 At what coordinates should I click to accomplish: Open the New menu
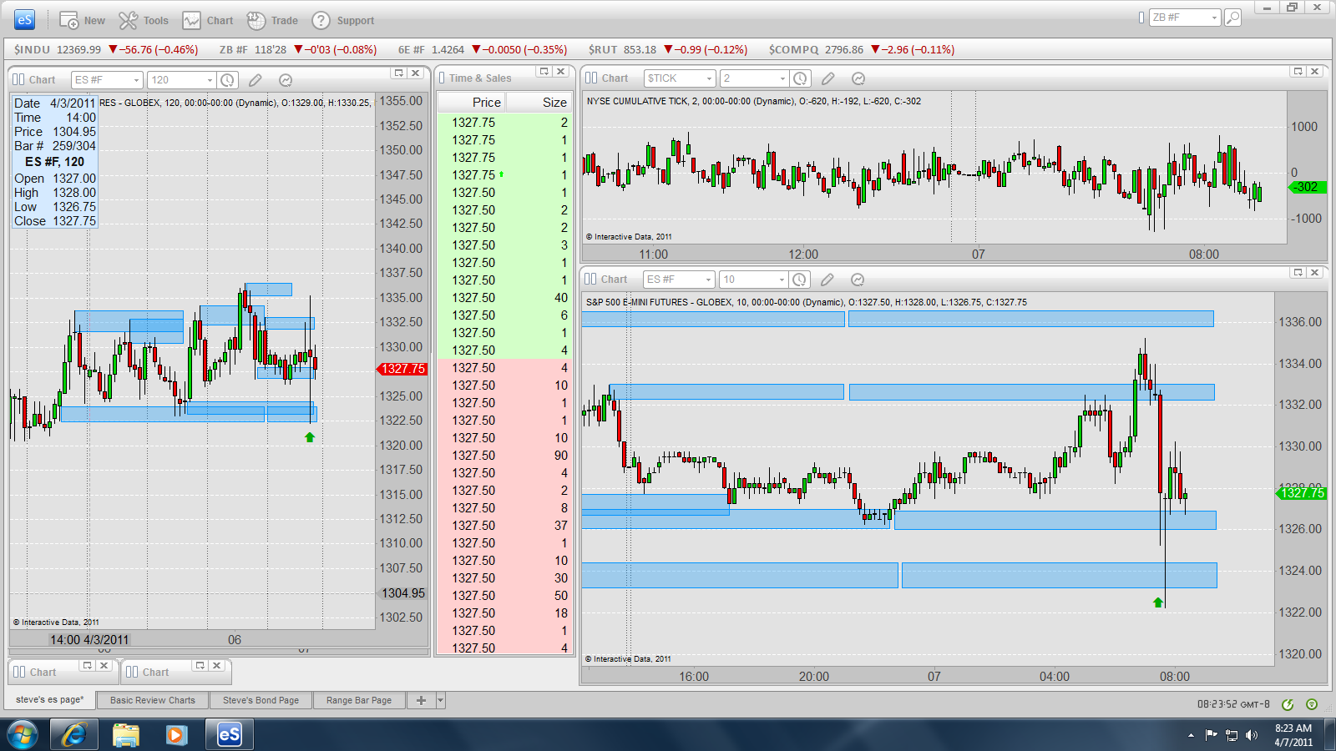click(82, 21)
